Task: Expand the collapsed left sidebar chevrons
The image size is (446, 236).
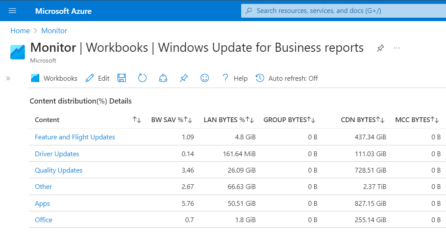Action: 8,78
